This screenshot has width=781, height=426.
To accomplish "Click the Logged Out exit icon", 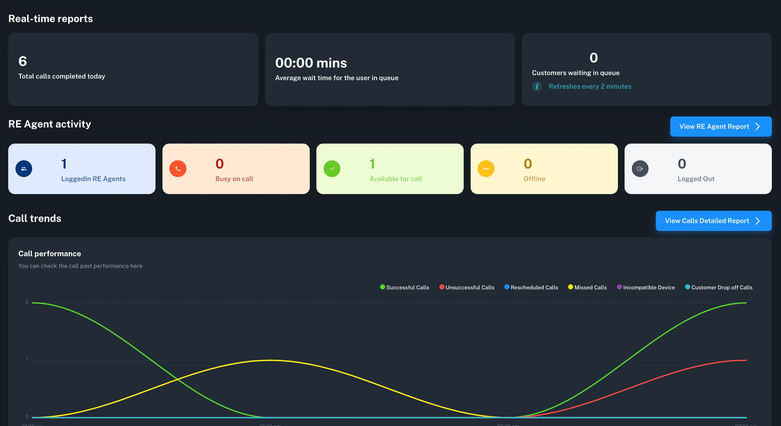I will coord(640,169).
